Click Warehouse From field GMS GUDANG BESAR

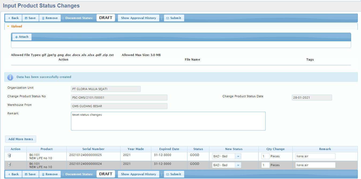coord(119,106)
